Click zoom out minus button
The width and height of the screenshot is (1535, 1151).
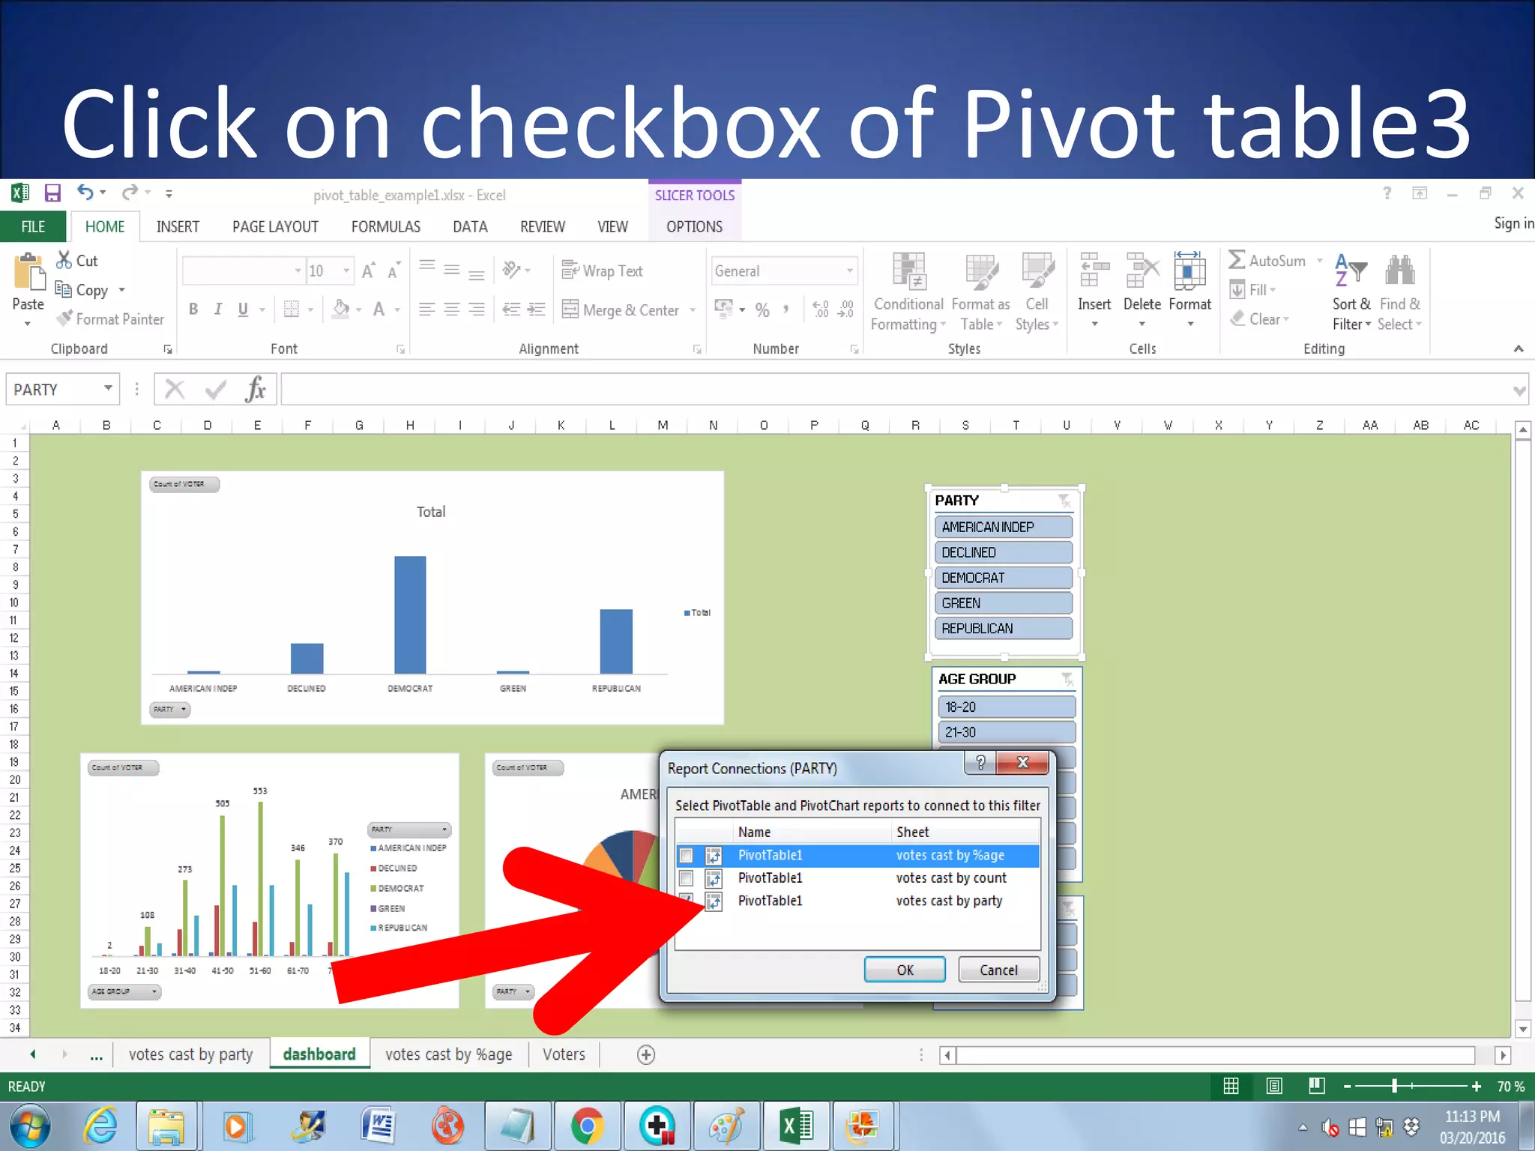pos(1347,1086)
